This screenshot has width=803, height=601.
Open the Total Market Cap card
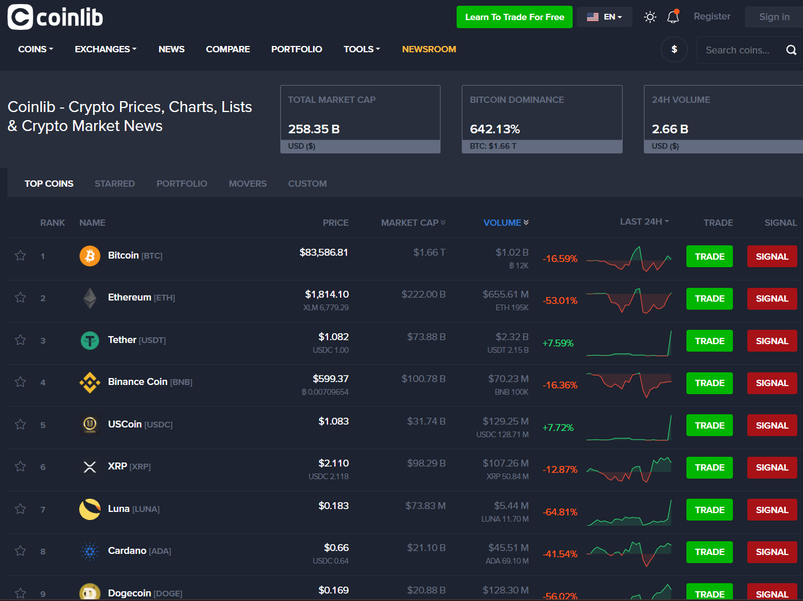pos(360,119)
